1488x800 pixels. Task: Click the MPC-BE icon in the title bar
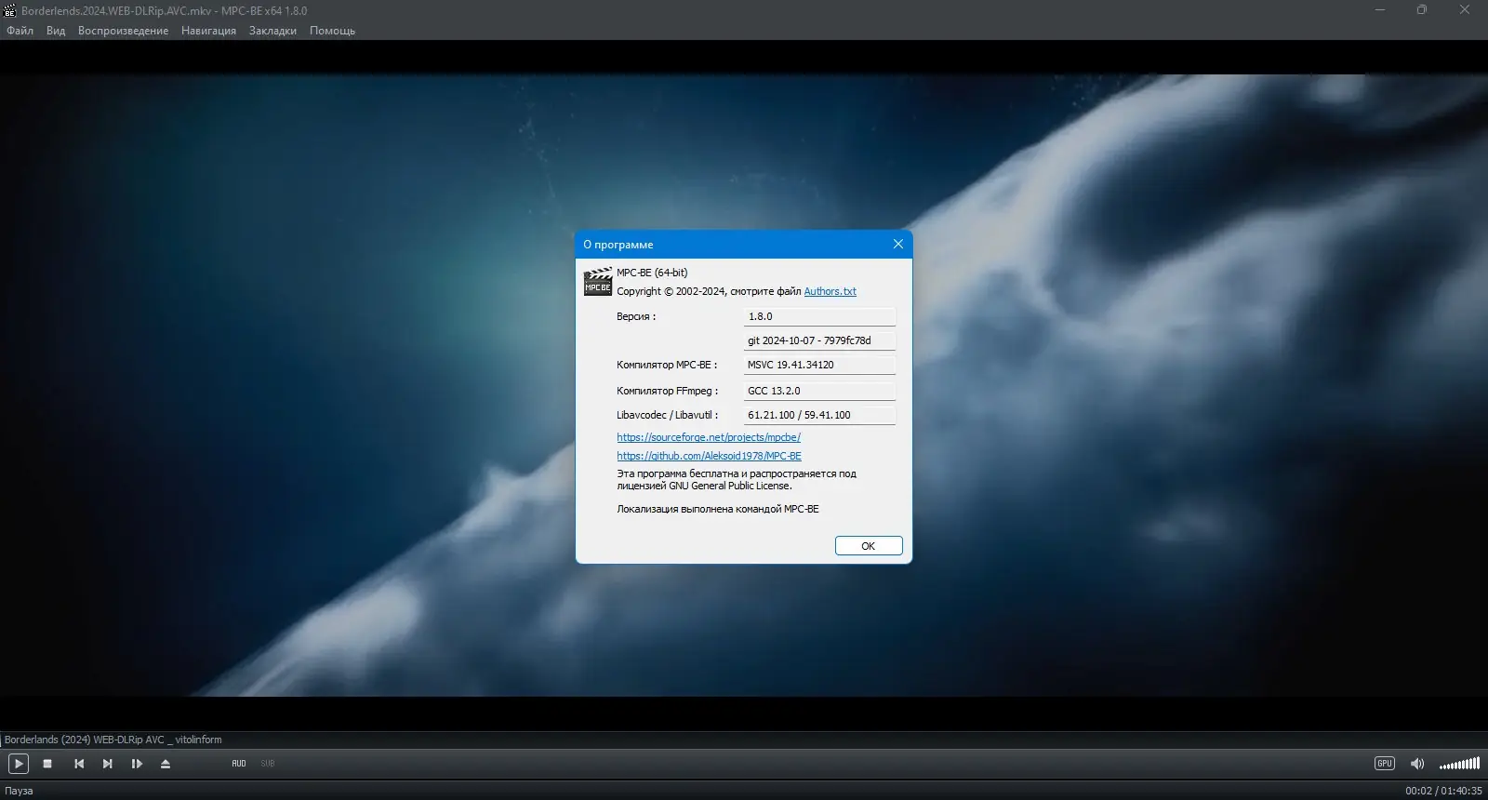(10, 10)
